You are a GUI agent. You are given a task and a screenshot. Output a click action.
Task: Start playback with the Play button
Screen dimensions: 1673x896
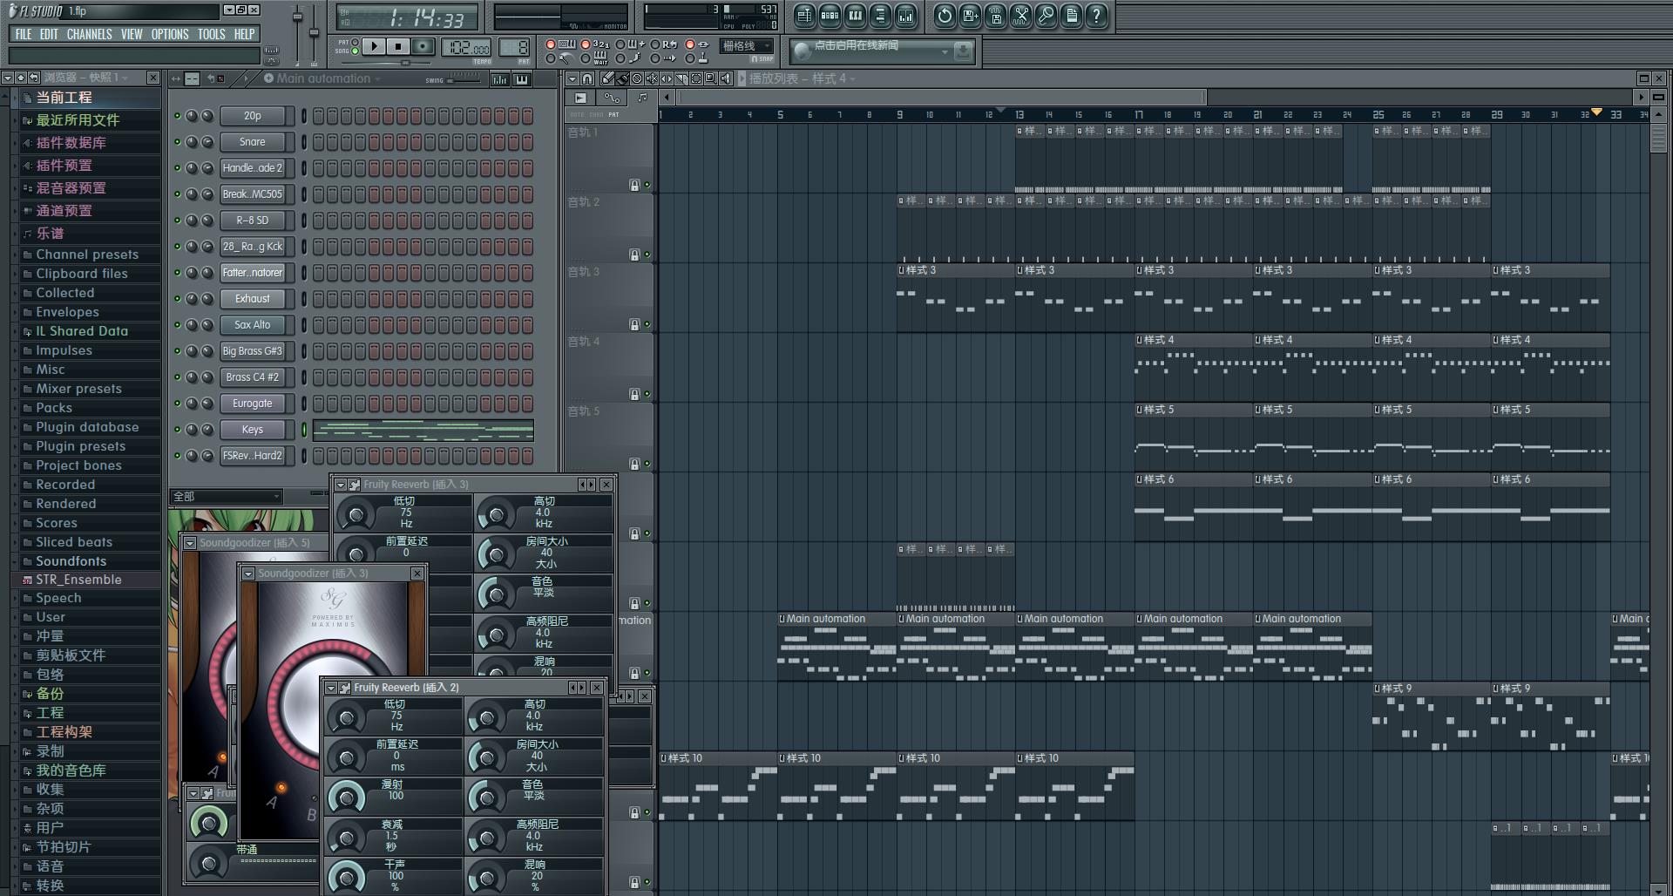(374, 46)
